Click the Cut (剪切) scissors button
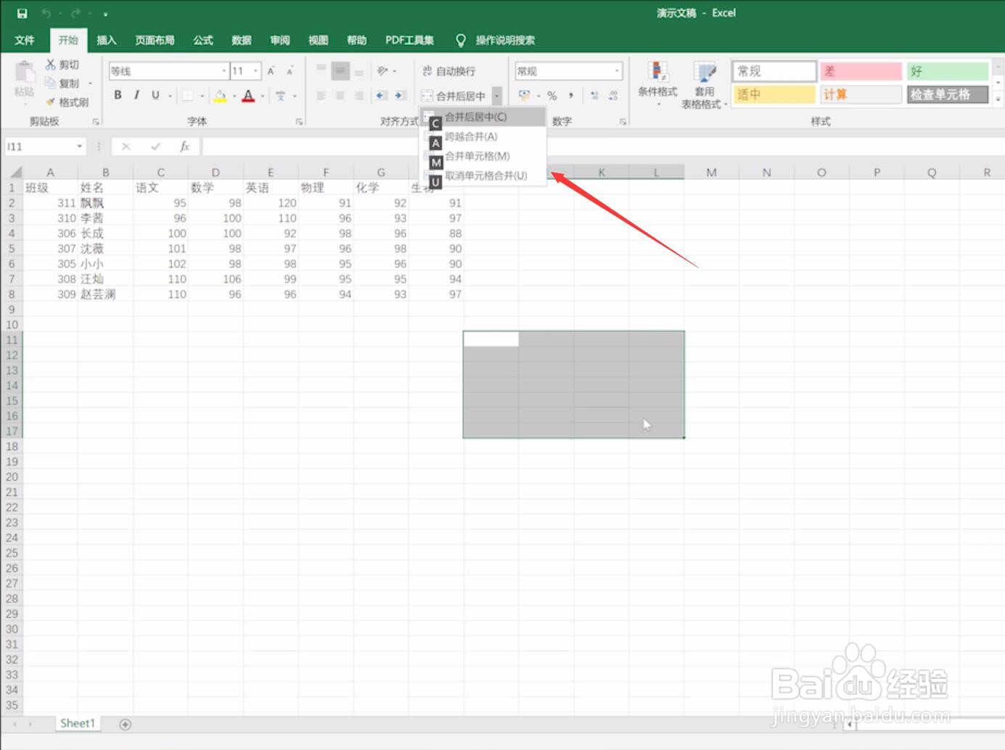1005x750 pixels. click(62, 65)
